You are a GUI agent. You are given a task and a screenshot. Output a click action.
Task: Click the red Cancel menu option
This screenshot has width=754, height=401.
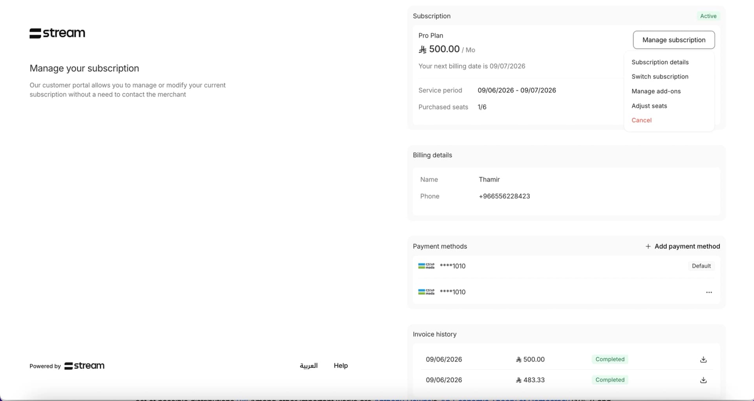641,120
